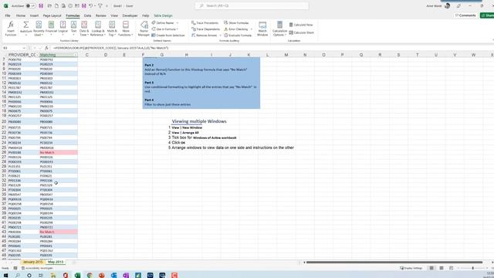
Task: Open the Insert Function dialog
Action: click(x=11, y=29)
